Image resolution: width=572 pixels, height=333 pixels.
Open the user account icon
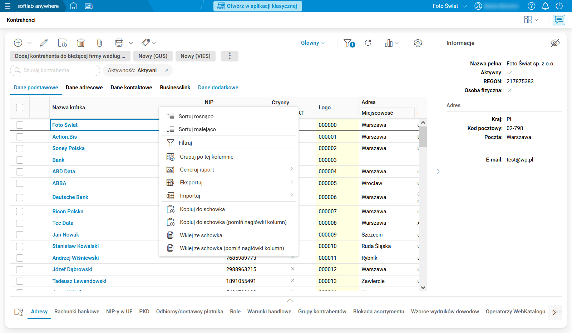(478, 6)
